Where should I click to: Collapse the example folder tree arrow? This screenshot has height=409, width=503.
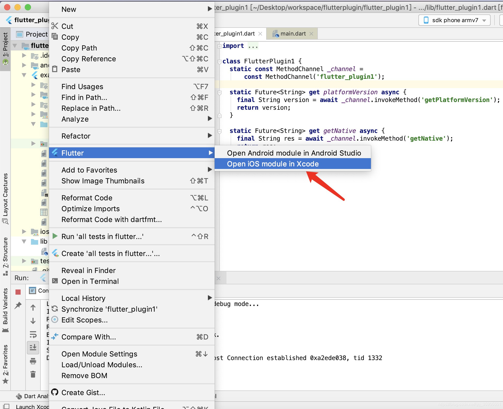(24, 75)
